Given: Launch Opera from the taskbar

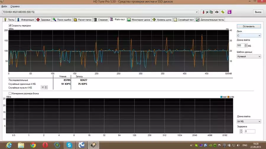Looking at the screenshot, I should pyautogui.click(x=45, y=145).
